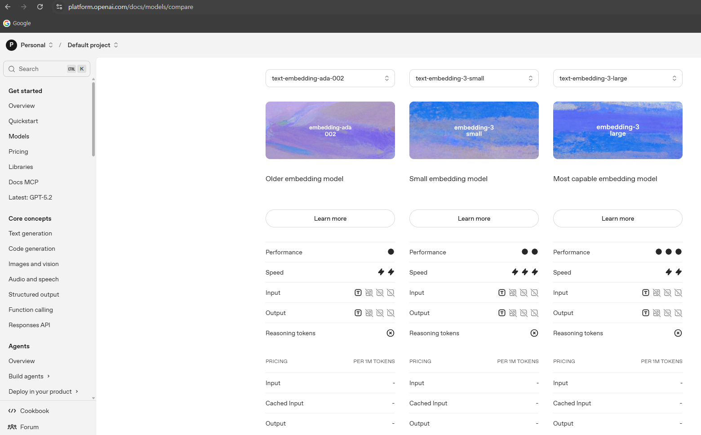This screenshot has width=701, height=435.
Task: Click the Forum people icon
Action: [12, 427]
